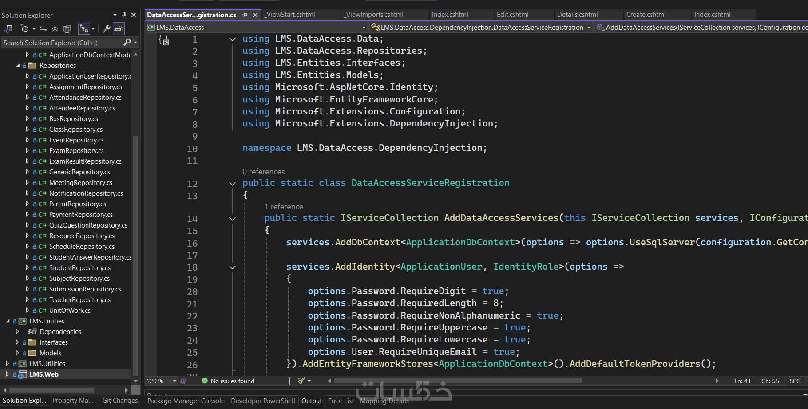The image size is (808, 409).
Task: Open the pending changes filter dropdown arrow
Action: point(34,29)
